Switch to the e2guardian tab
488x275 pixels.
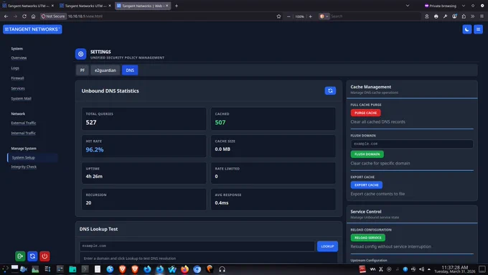click(x=105, y=70)
